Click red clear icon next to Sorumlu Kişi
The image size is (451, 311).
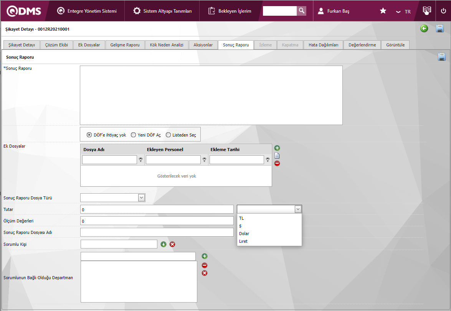pos(172,244)
